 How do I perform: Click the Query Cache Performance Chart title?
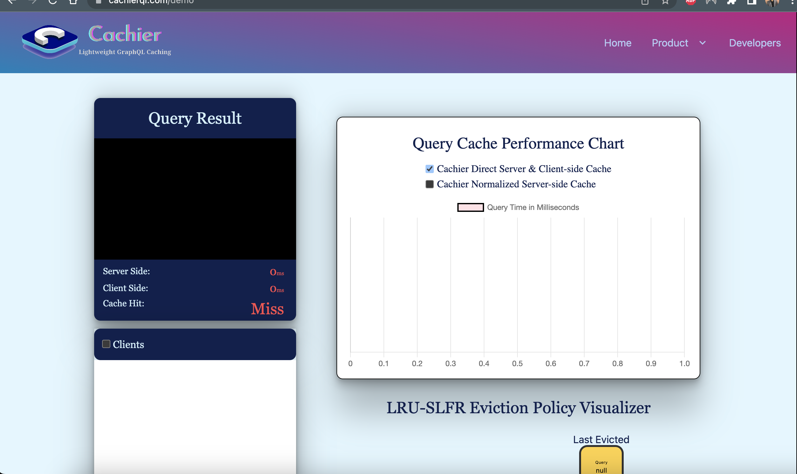518,143
